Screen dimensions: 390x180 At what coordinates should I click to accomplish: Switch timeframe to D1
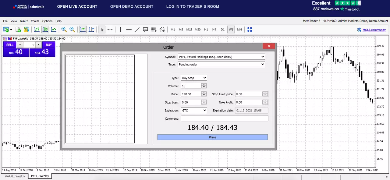(x=222, y=30)
